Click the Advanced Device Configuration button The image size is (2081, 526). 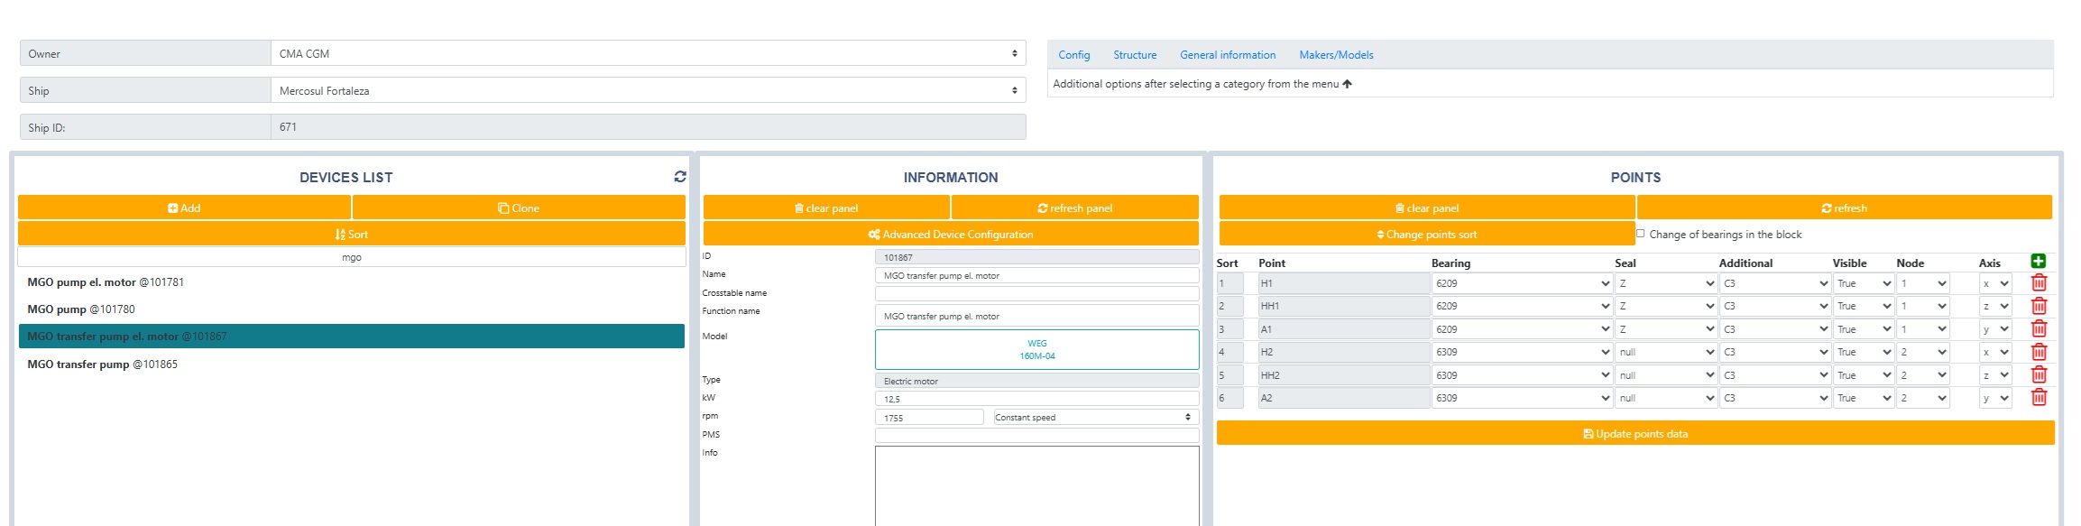[x=951, y=234]
